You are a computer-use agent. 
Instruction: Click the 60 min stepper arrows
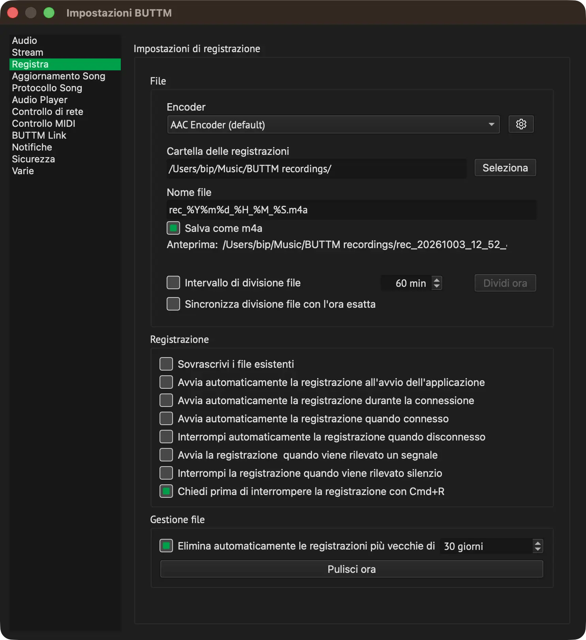(437, 283)
